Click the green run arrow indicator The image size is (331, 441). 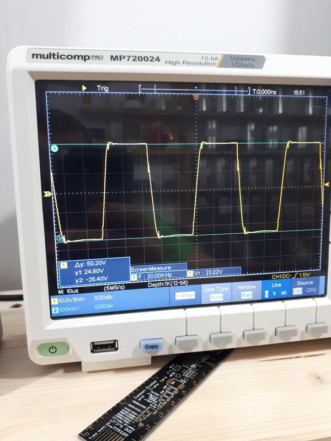coord(84,88)
